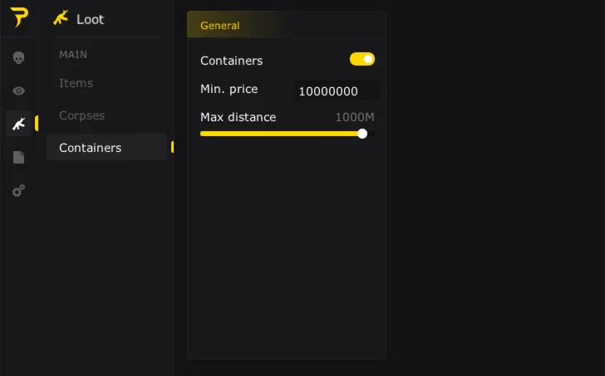The image size is (605, 376).
Task: Switch to the Corpses submenu
Action: (81, 115)
